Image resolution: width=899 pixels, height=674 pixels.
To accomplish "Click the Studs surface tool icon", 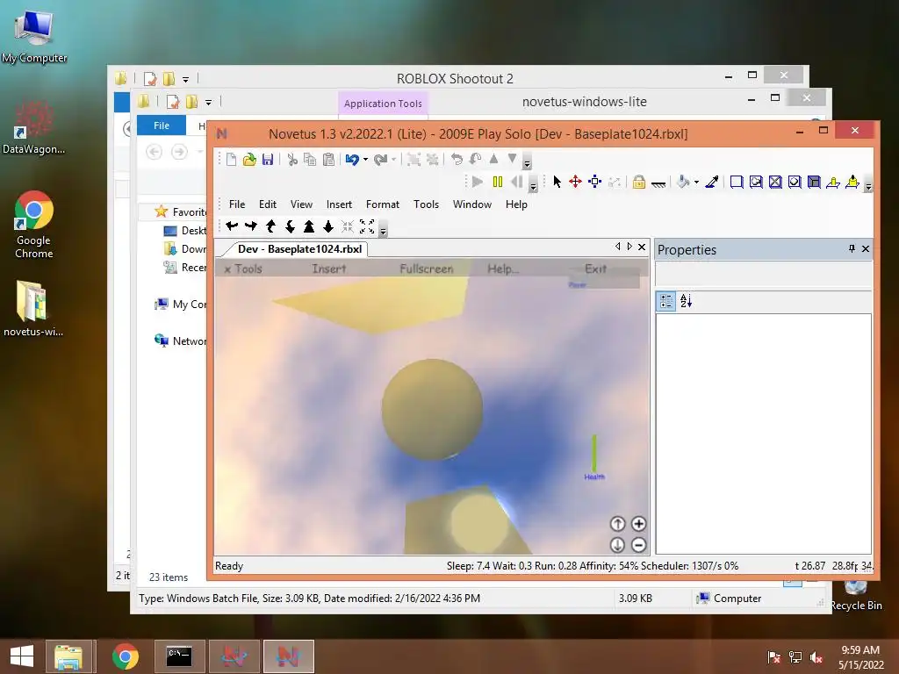I will pyautogui.click(x=795, y=183).
